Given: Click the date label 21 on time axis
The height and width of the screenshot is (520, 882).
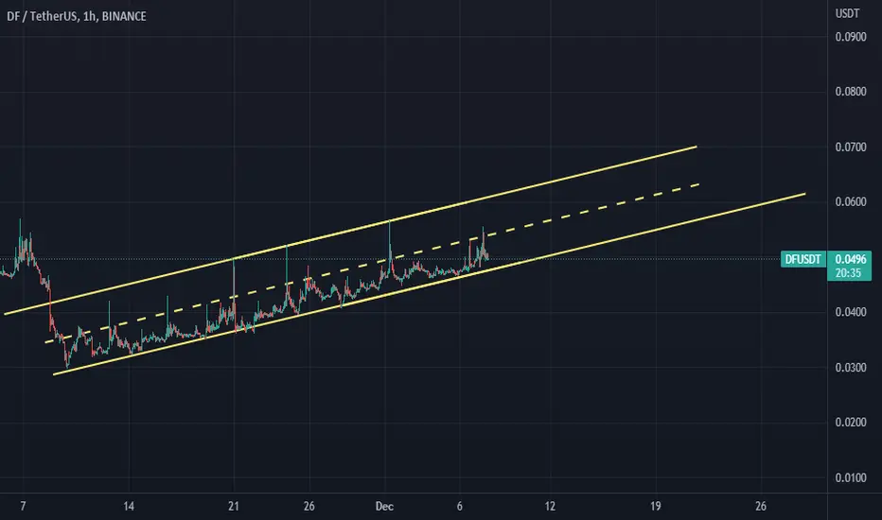Looking at the screenshot, I should click(x=234, y=507).
